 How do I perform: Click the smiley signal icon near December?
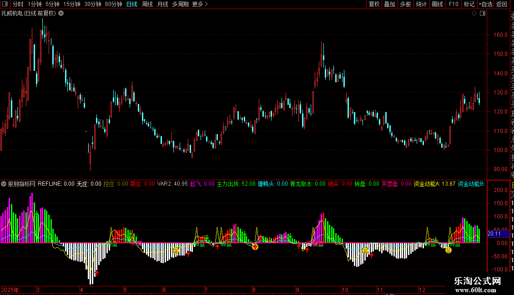448,250
